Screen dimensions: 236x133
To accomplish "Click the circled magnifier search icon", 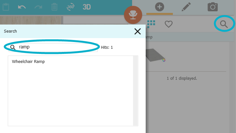I will click(224, 24).
